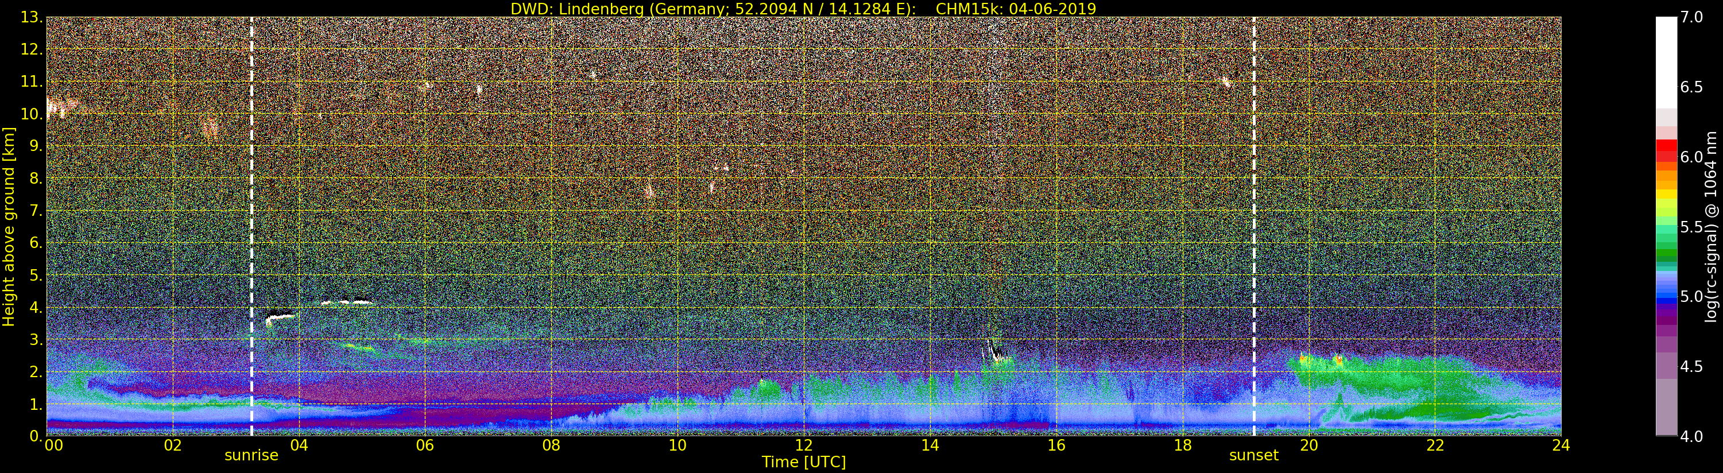The height and width of the screenshot is (473, 1723).
Task: Click the time axis tick '08'
Action: 551,445
